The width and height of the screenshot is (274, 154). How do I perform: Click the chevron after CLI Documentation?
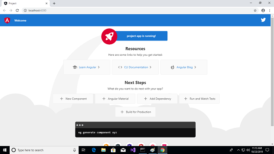[x=150, y=67]
